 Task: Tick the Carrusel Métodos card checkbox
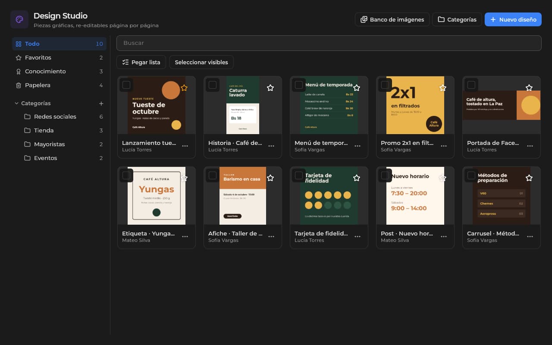click(471, 176)
